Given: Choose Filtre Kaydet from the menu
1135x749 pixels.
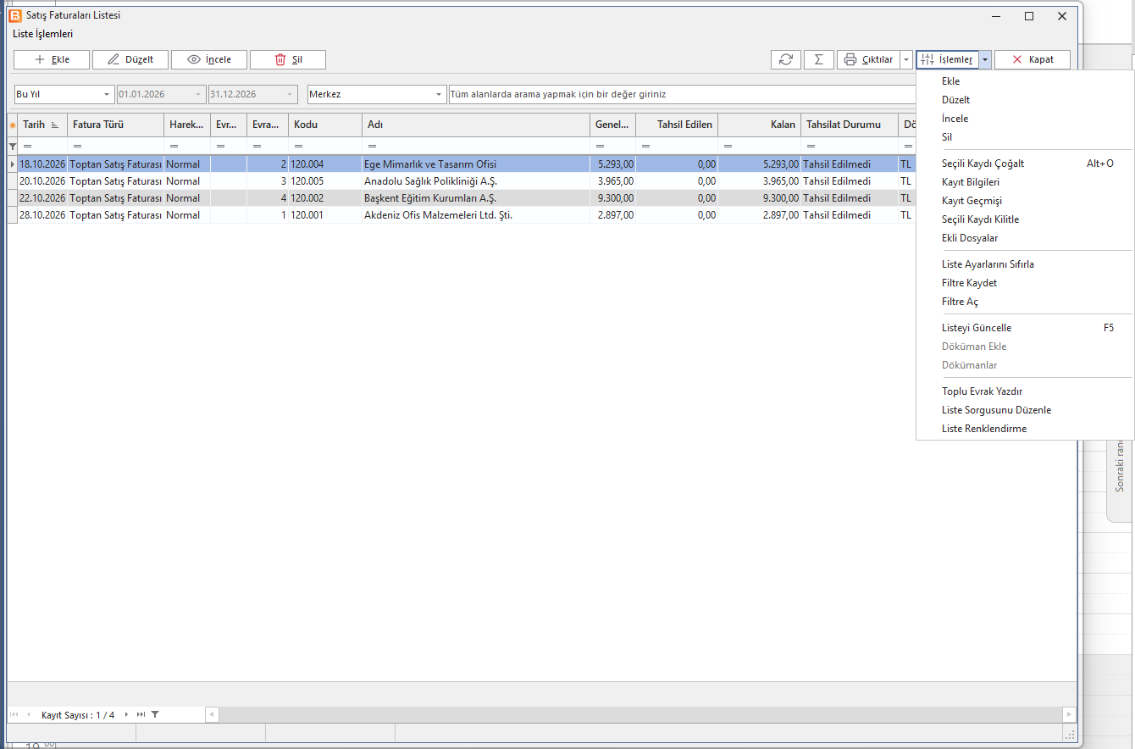Looking at the screenshot, I should coord(969,283).
